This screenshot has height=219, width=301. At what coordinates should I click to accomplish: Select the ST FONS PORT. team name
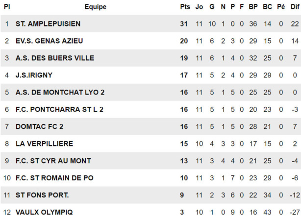coord(42,195)
